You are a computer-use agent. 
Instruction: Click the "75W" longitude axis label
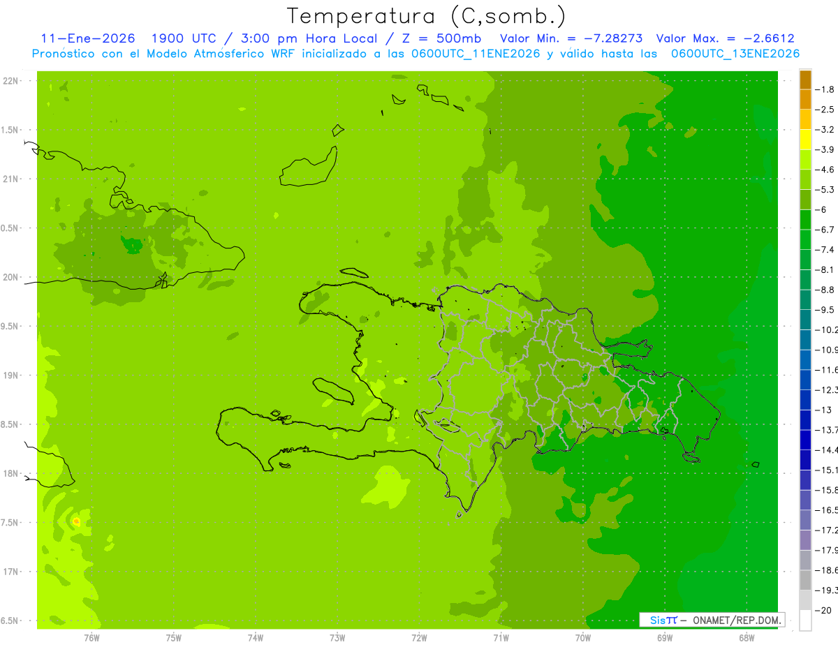[173, 637]
